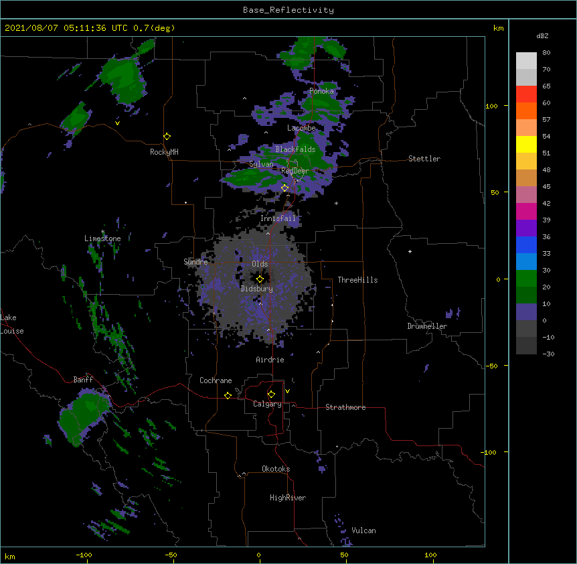The width and height of the screenshot is (577, 564).
Task: Click the Stettler city label
Action: point(424,159)
